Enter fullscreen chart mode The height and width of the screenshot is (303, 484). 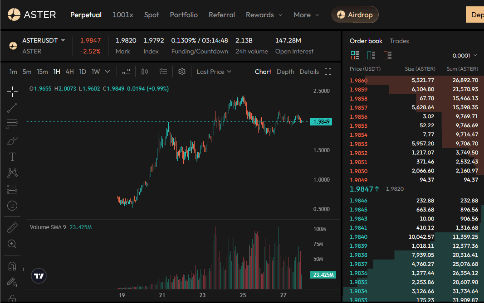click(328, 72)
